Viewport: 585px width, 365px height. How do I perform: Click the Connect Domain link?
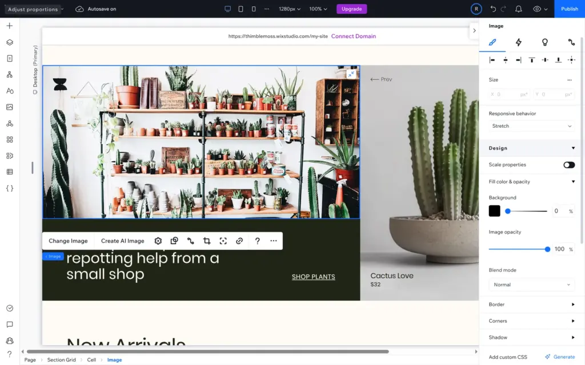coord(353,36)
